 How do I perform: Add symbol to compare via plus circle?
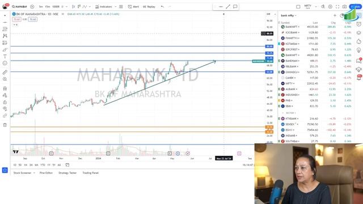(x=32, y=7)
